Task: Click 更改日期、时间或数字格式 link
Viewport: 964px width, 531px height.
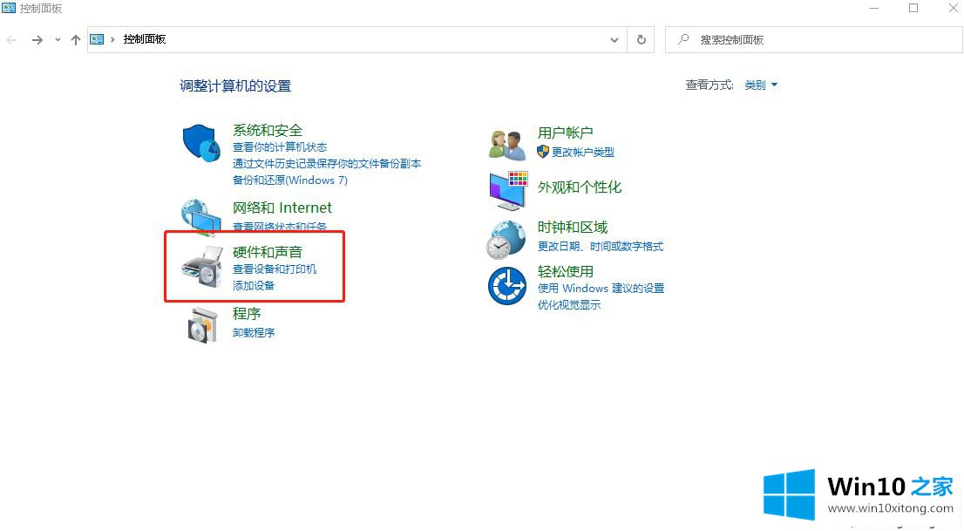Action: tap(601, 246)
